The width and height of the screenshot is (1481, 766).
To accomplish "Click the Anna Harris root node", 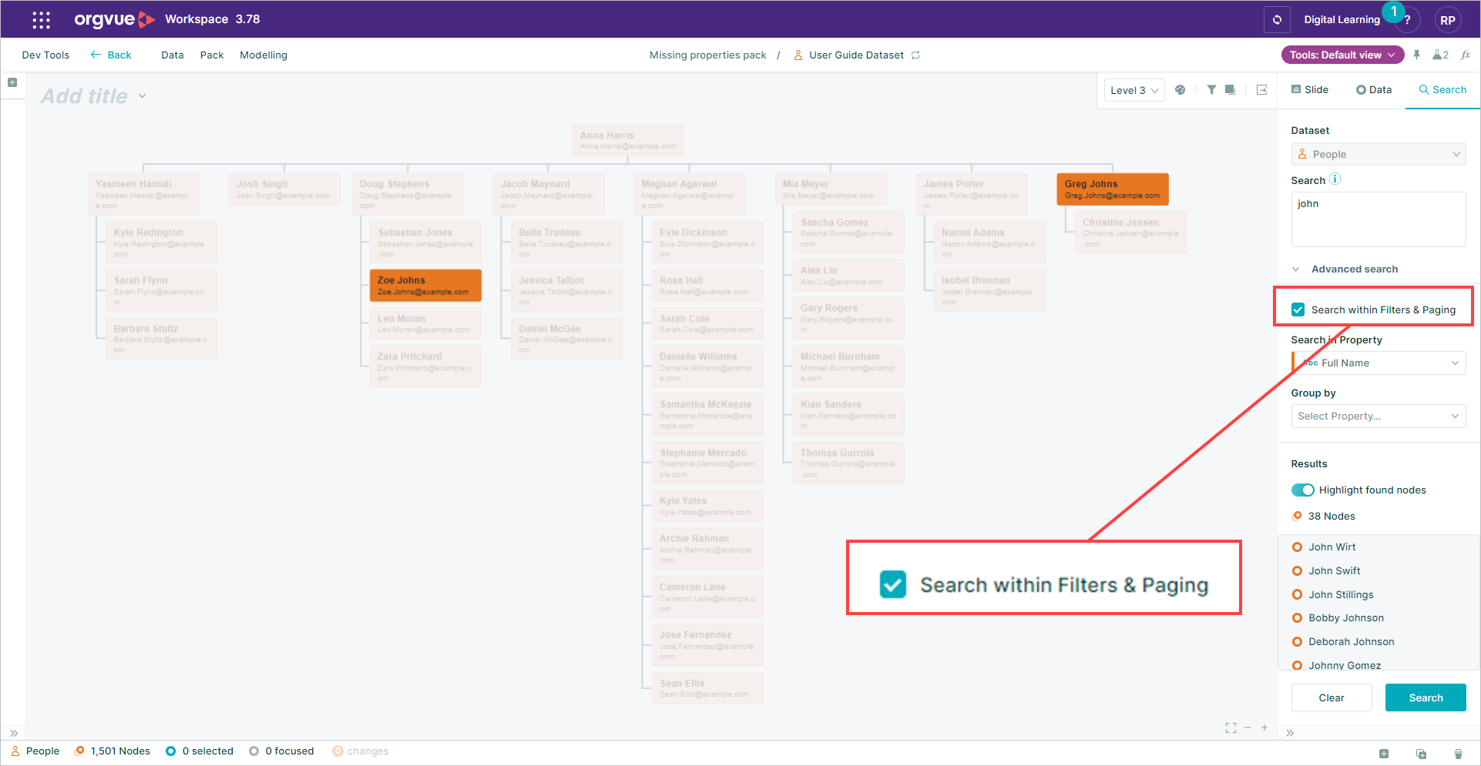I will tap(628, 140).
